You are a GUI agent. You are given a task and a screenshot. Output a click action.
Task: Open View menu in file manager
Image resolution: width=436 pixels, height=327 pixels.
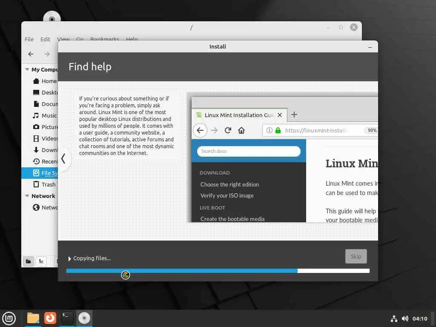(x=63, y=39)
